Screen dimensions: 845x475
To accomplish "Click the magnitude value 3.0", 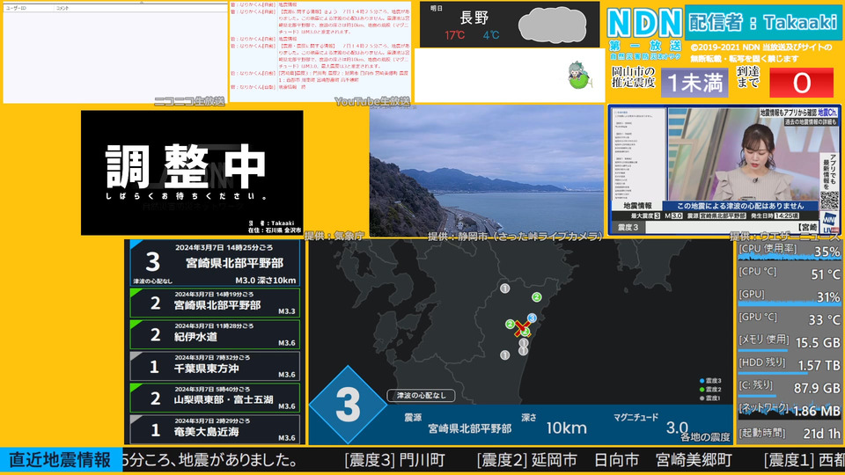I will [x=677, y=427].
